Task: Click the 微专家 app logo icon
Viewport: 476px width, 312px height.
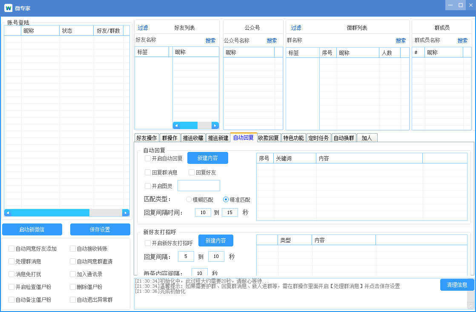Action: pos(8,8)
